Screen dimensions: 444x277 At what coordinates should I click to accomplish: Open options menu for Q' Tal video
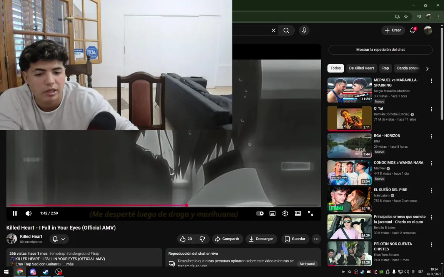(x=431, y=109)
